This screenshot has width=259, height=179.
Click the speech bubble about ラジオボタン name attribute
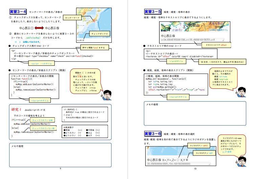232,145
